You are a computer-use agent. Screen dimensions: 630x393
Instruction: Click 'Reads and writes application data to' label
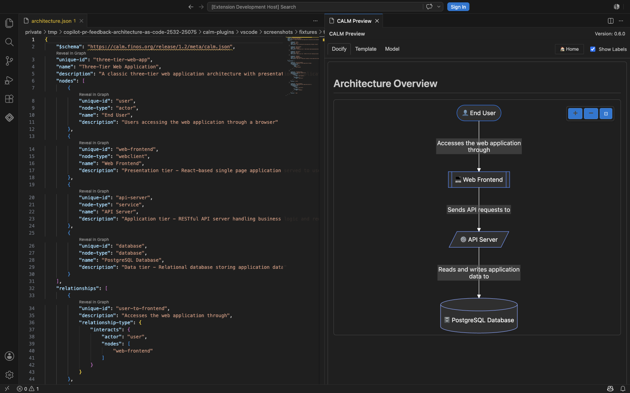(x=479, y=273)
